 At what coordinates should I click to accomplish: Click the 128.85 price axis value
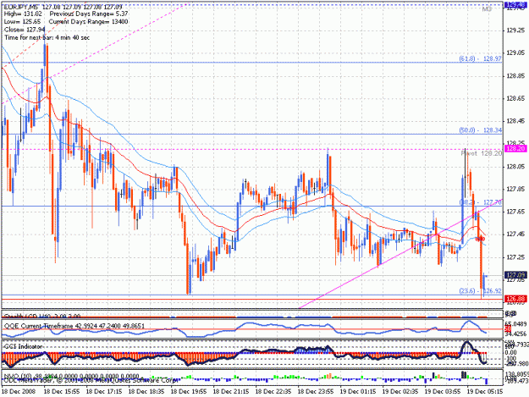coord(515,76)
